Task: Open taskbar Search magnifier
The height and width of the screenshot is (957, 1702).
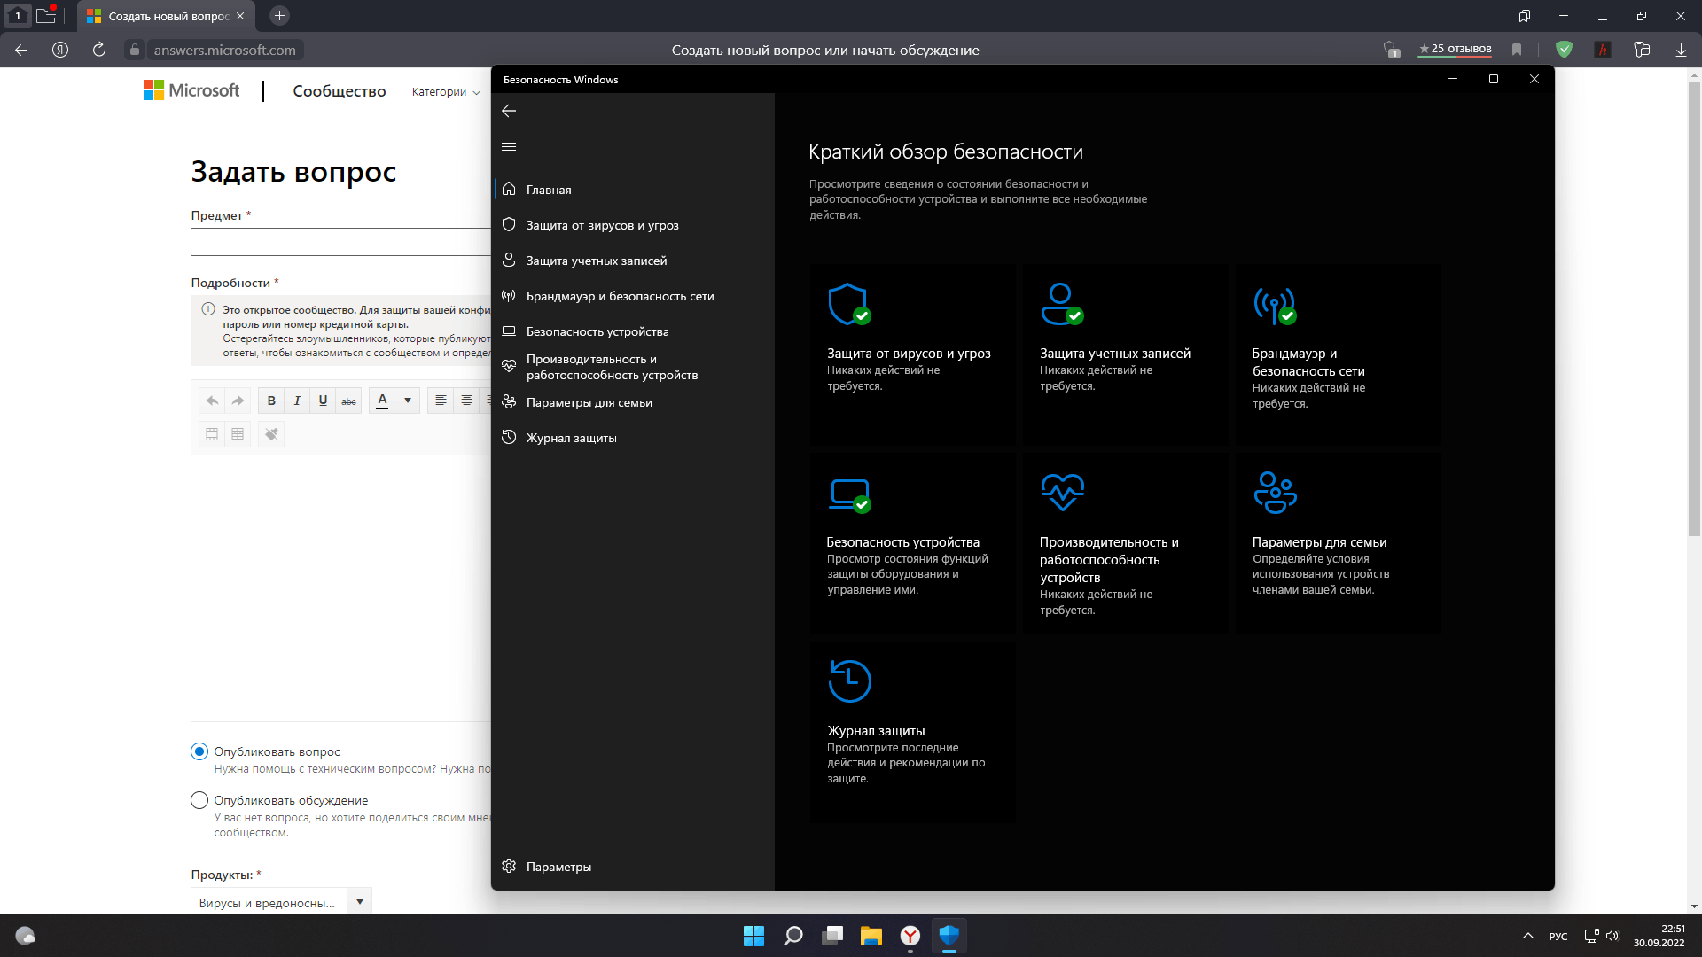Action: (792, 936)
